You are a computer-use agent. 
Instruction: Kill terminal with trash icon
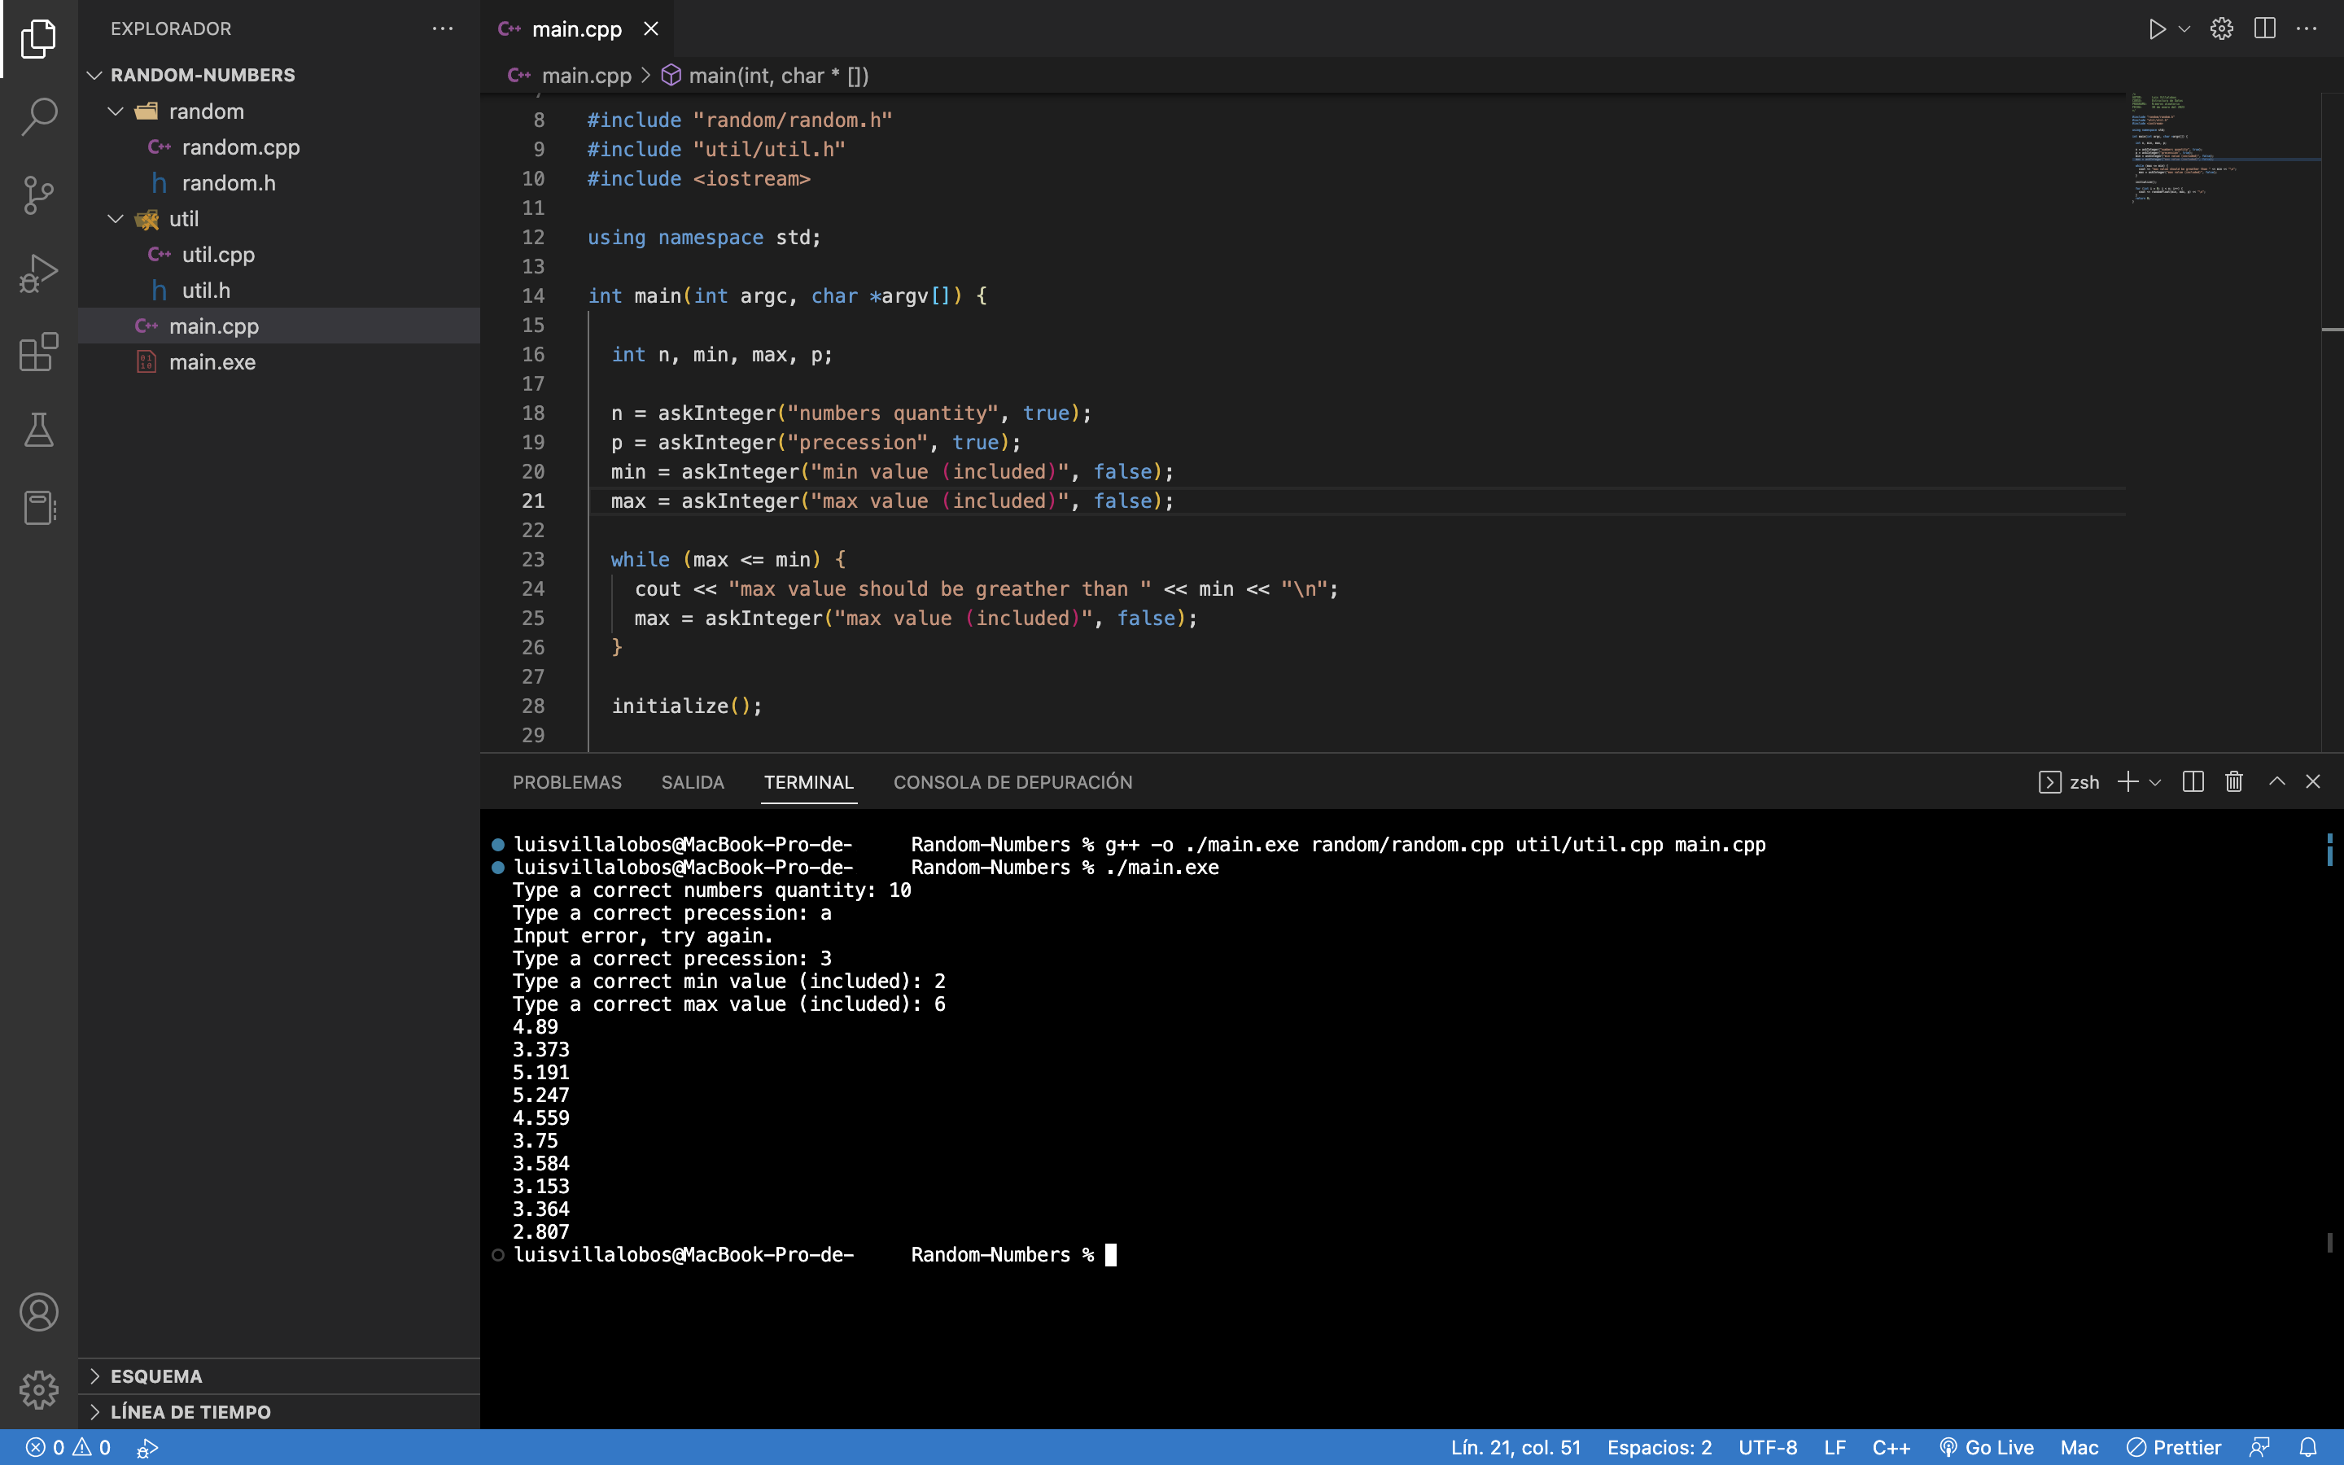2235,782
